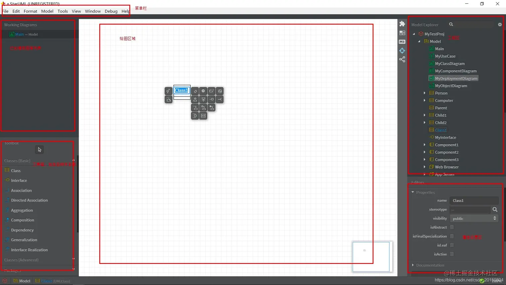Click the Add Port quick-edit icon
Screen dimensions: 506x285
pos(195,116)
